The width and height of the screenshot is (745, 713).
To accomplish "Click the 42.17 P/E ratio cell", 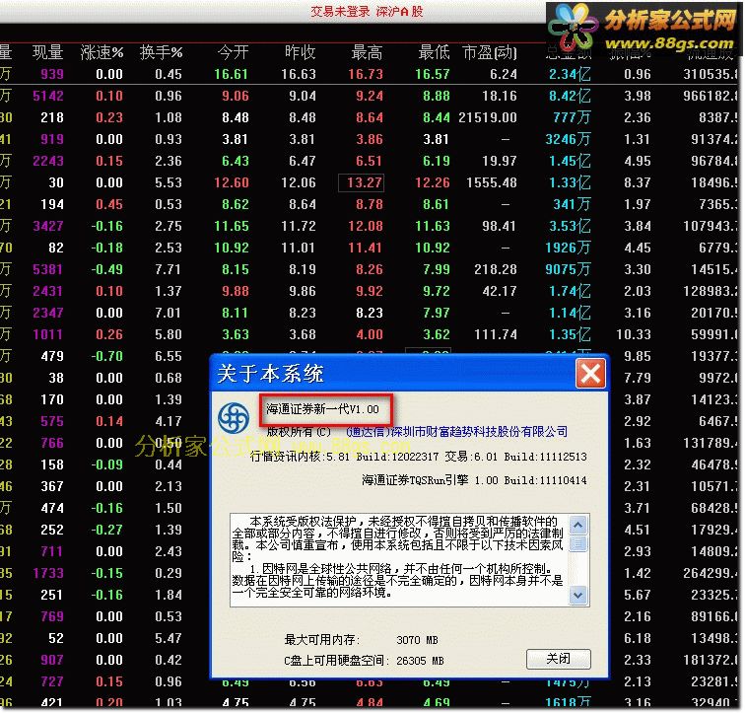I will click(x=500, y=291).
